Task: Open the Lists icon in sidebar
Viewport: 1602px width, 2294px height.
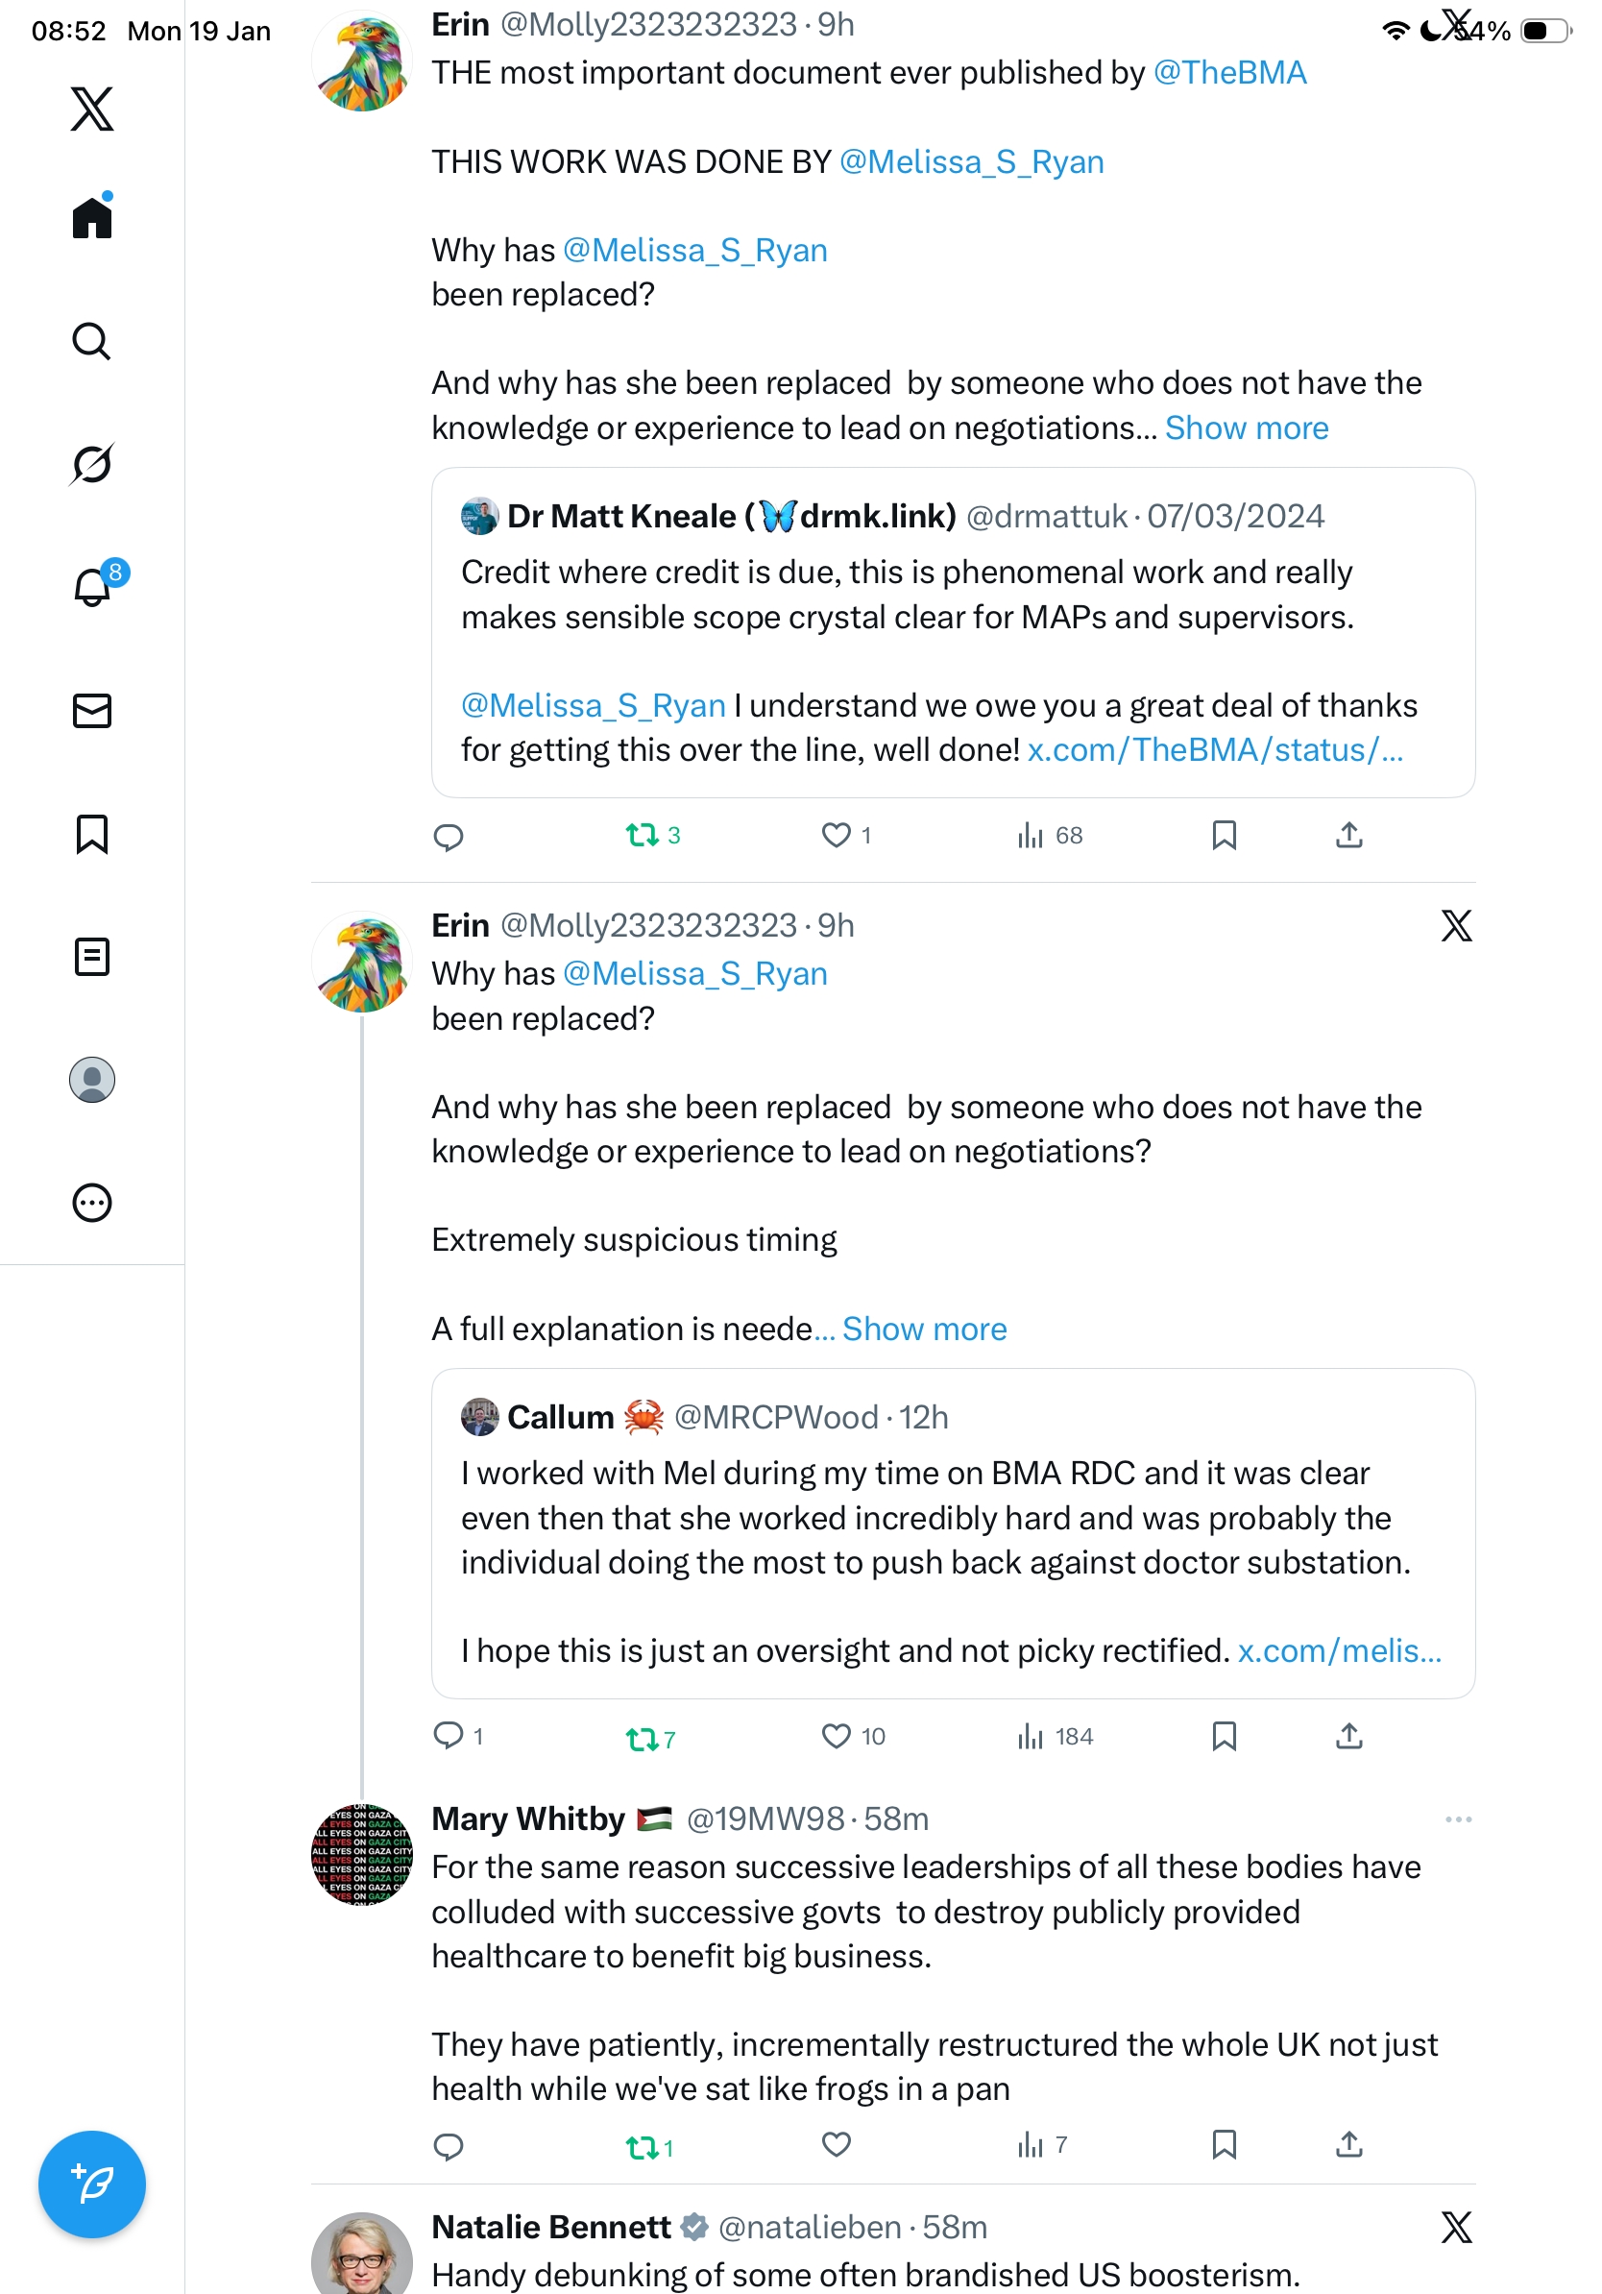Action: point(92,956)
